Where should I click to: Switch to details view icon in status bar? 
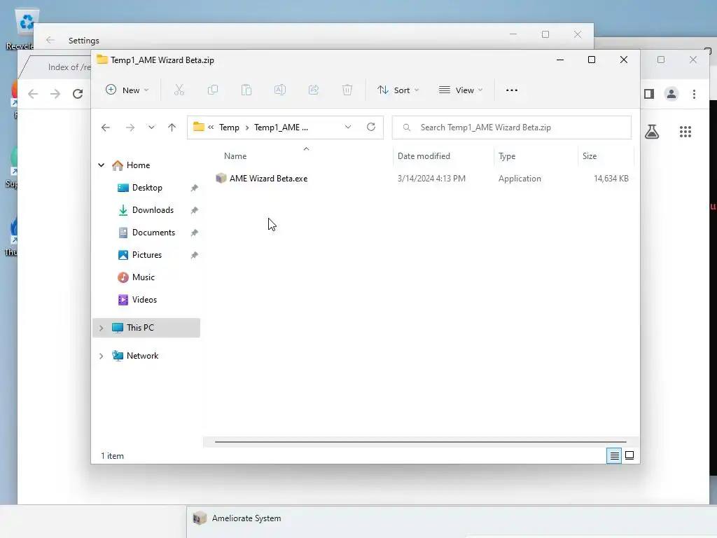614,455
